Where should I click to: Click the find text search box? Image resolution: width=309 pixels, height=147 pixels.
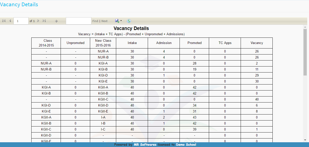point(78,21)
